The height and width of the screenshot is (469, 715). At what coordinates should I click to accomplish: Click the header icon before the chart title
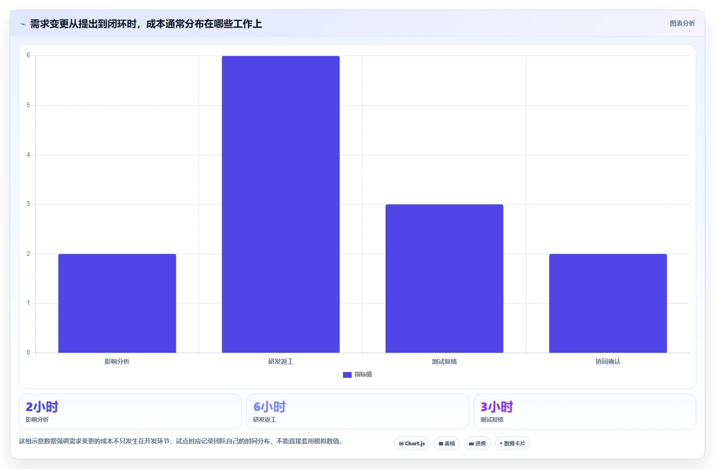coord(23,24)
